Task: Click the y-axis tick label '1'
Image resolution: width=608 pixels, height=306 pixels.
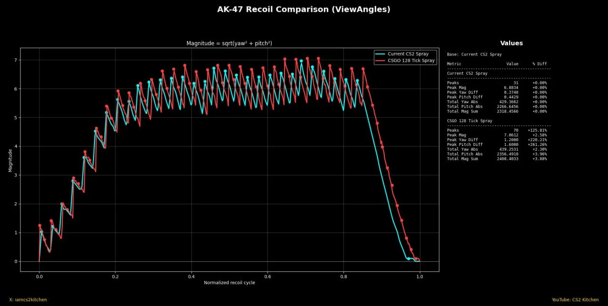Action: click(16, 233)
